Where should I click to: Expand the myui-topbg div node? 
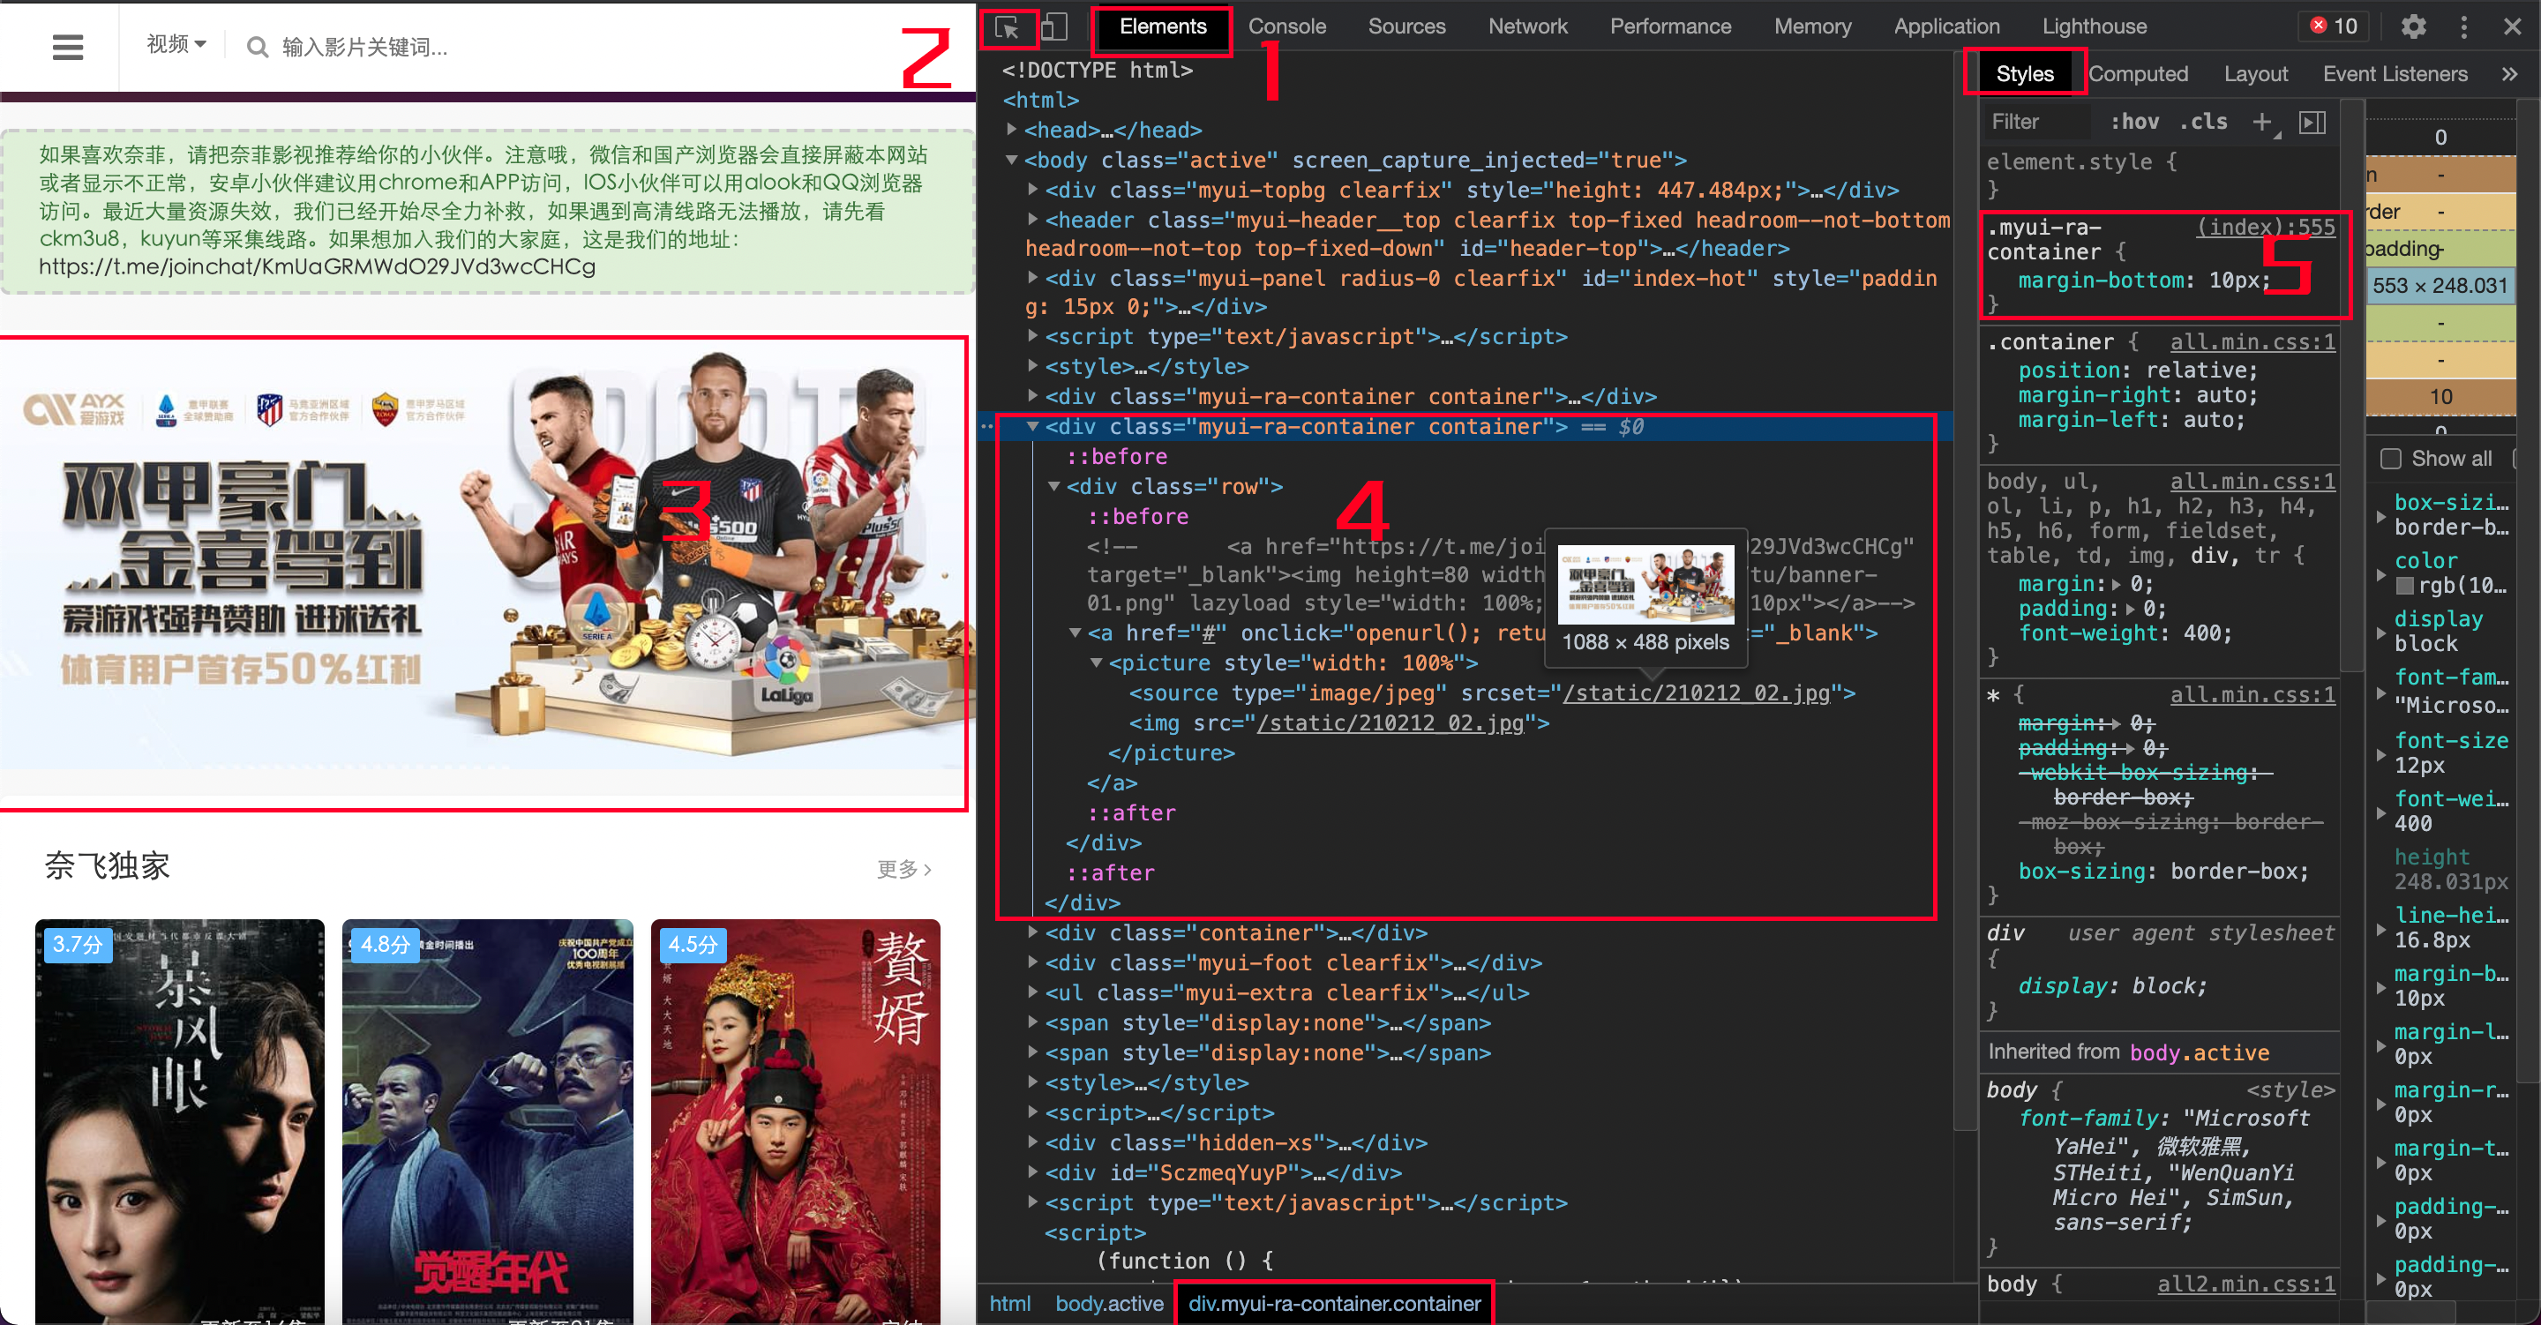1031,190
